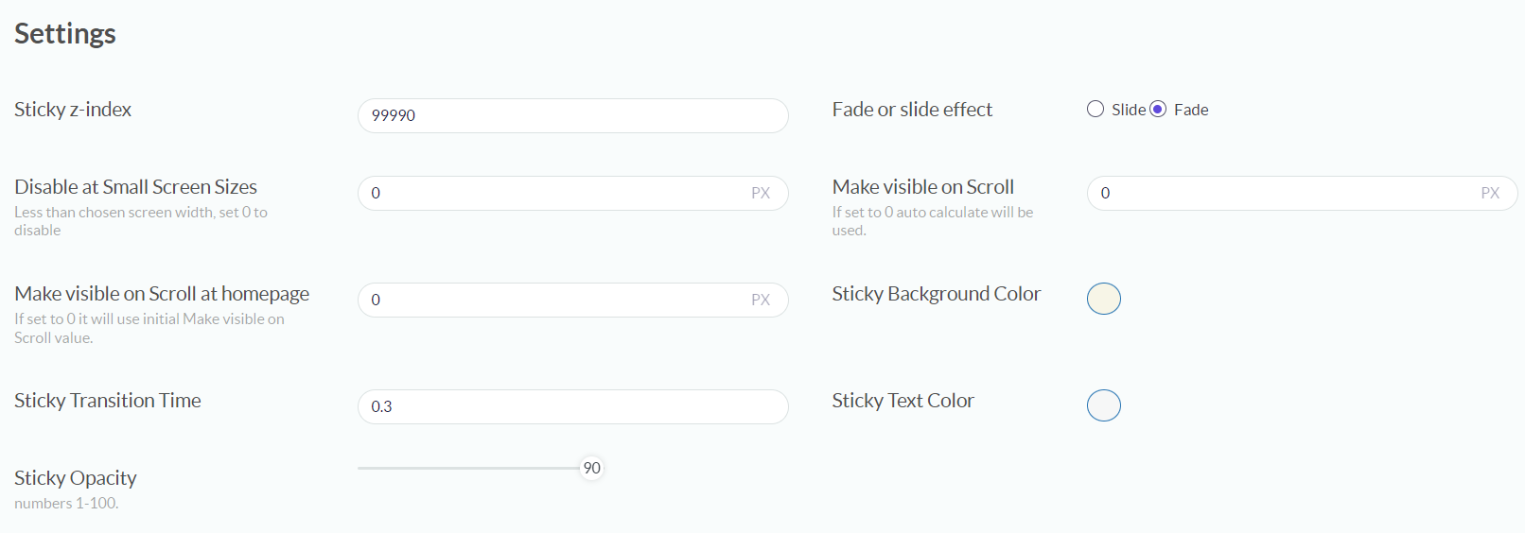Image resolution: width=1525 pixels, height=533 pixels.
Task: Focus the Disable at Small Screen Sizes field
Action: point(558,193)
